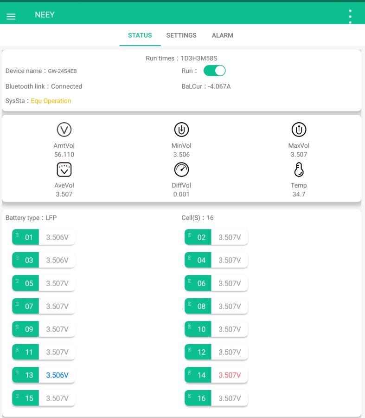Click the NEEY app title

[x=45, y=15]
